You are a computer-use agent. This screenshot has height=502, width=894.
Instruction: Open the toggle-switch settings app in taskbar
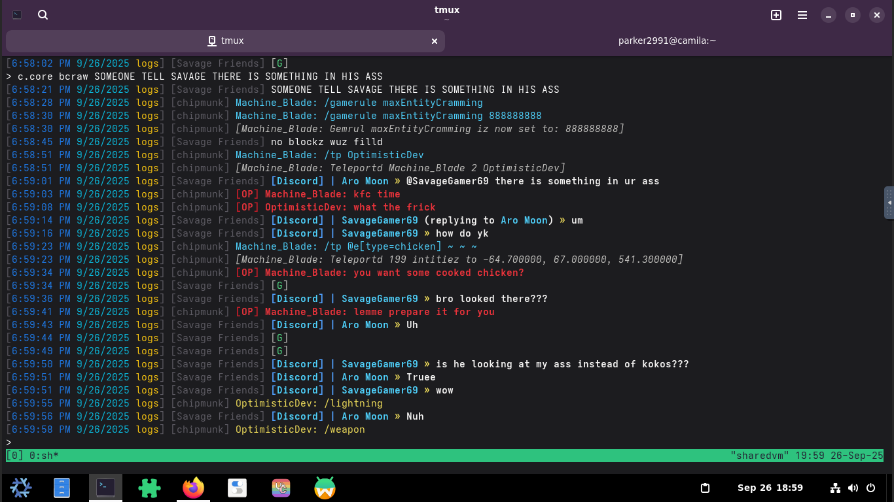(x=237, y=488)
